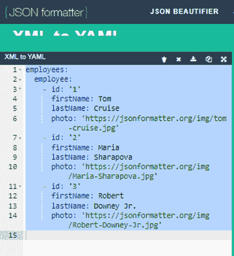The width and height of the screenshot is (234, 256).
Task: Click line number 14 in the gutter
Action: [x=13, y=215]
